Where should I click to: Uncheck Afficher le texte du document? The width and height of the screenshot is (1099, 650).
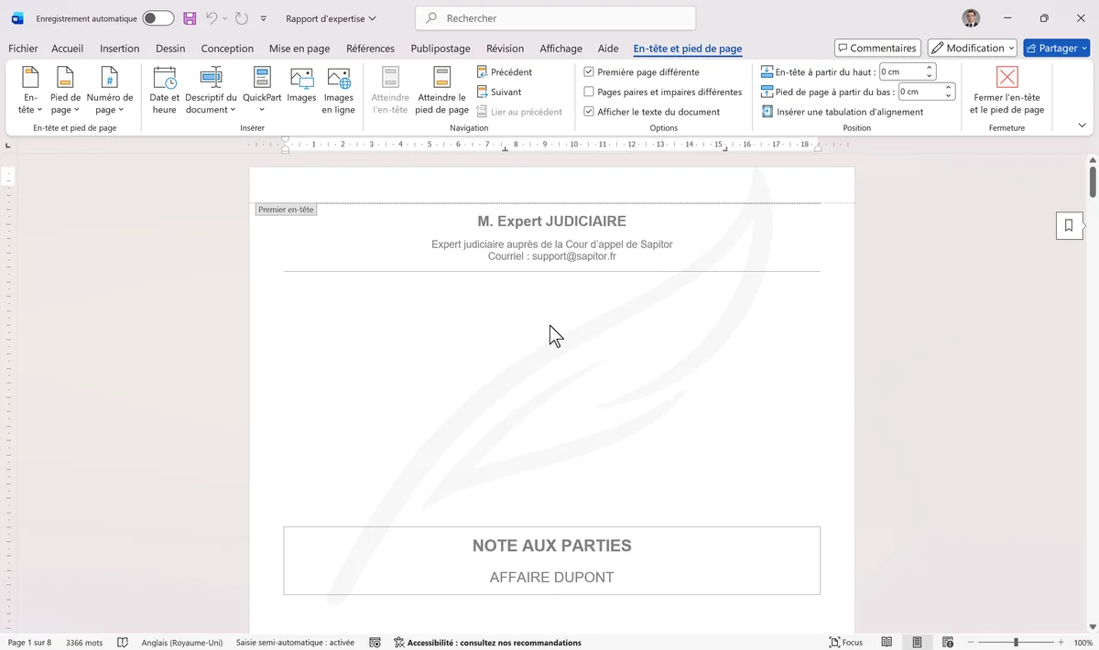tap(589, 111)
